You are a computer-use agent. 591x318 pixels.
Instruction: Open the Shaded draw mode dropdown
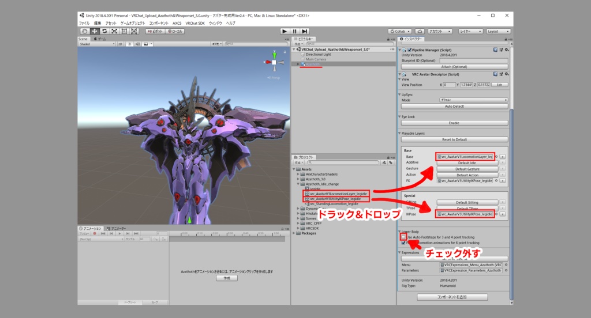97,44
